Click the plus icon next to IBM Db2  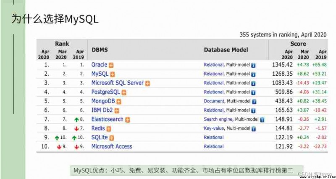click(117, 110)
